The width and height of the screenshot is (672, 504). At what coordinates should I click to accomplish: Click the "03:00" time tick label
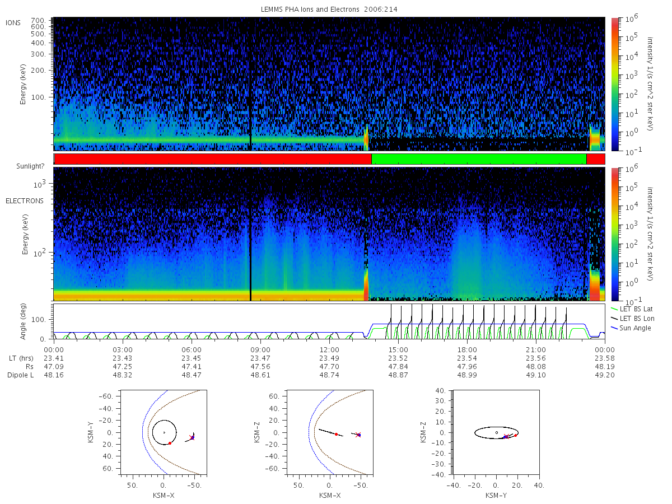coord(123,350)
